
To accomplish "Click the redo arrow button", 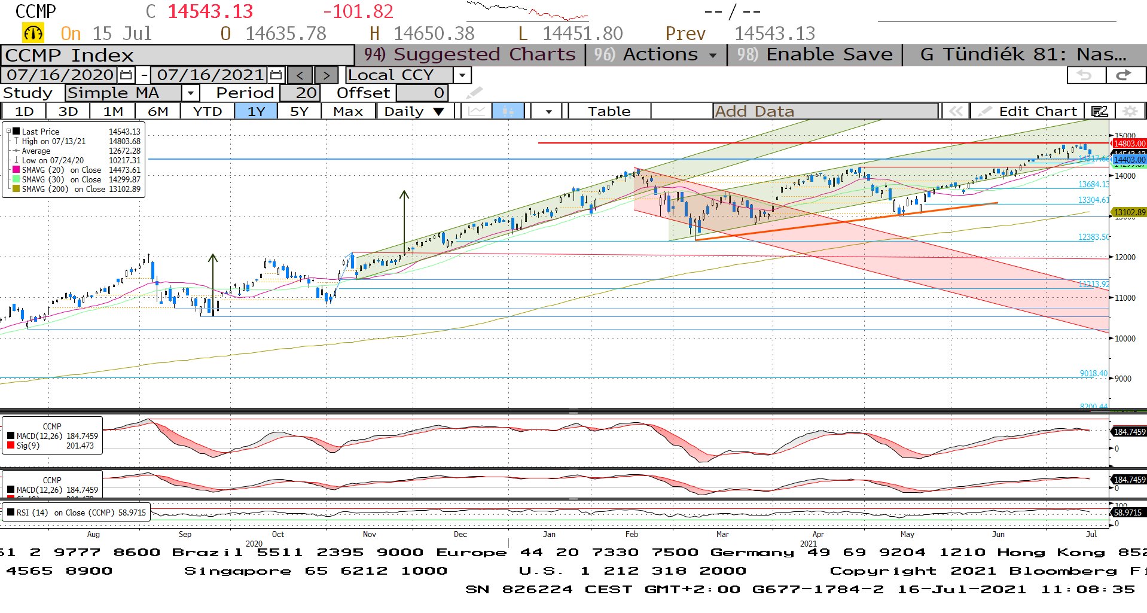I will pos(1124,75).
